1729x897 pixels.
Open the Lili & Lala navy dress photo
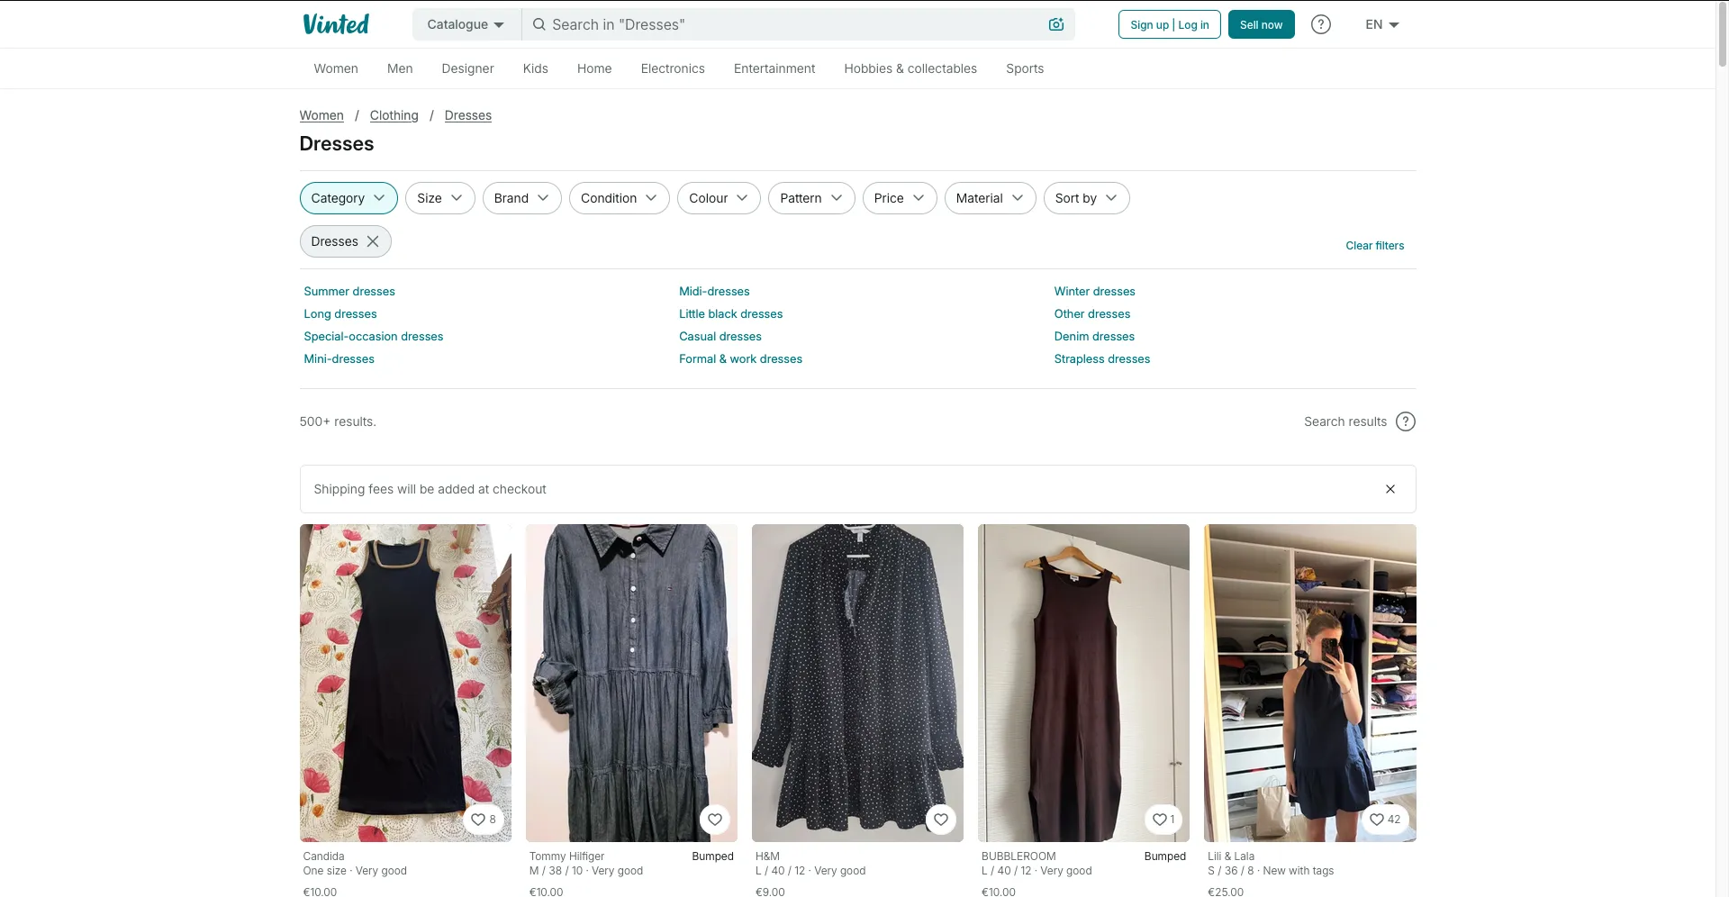[1310, 683]
